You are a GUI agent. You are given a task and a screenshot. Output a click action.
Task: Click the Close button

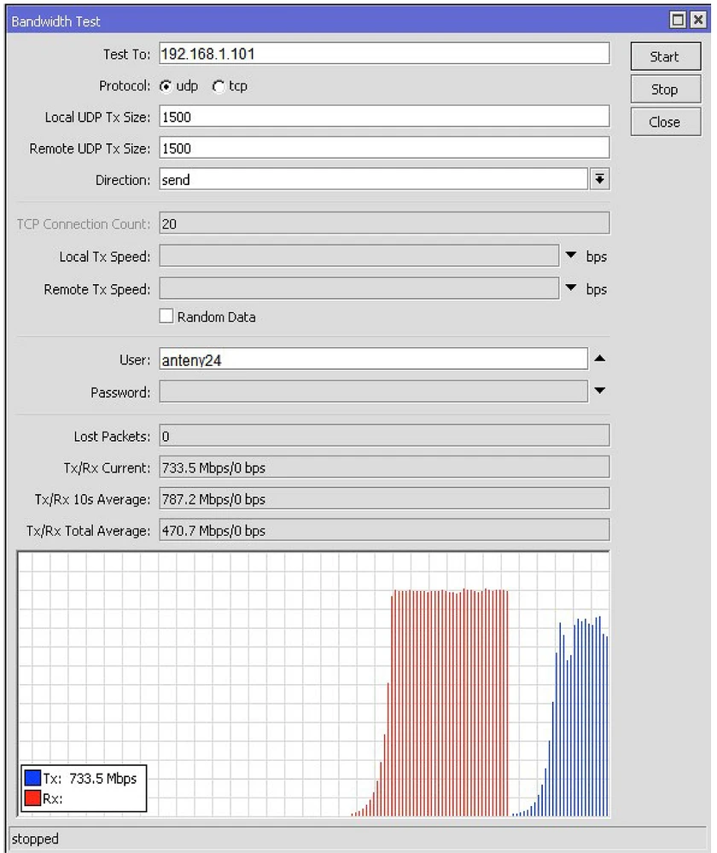coord(663,122)
